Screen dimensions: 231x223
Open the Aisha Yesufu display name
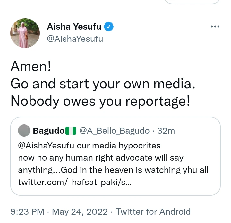pyautogui.click(x=75, y=27)
